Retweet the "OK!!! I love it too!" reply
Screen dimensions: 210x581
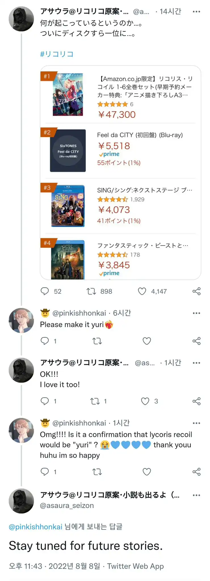tap(95, 401)
